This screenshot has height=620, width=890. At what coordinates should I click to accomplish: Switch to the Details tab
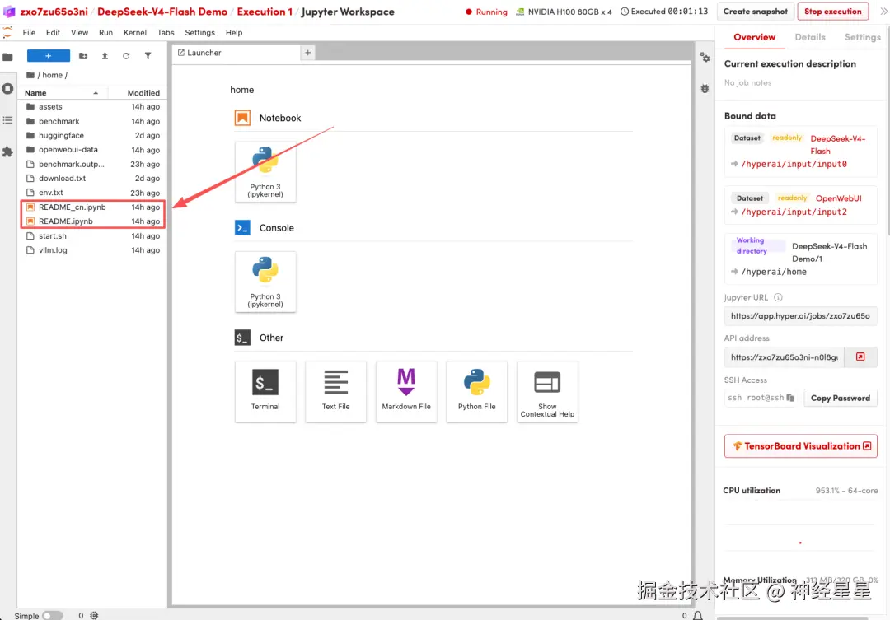click(x=810, y=37)
